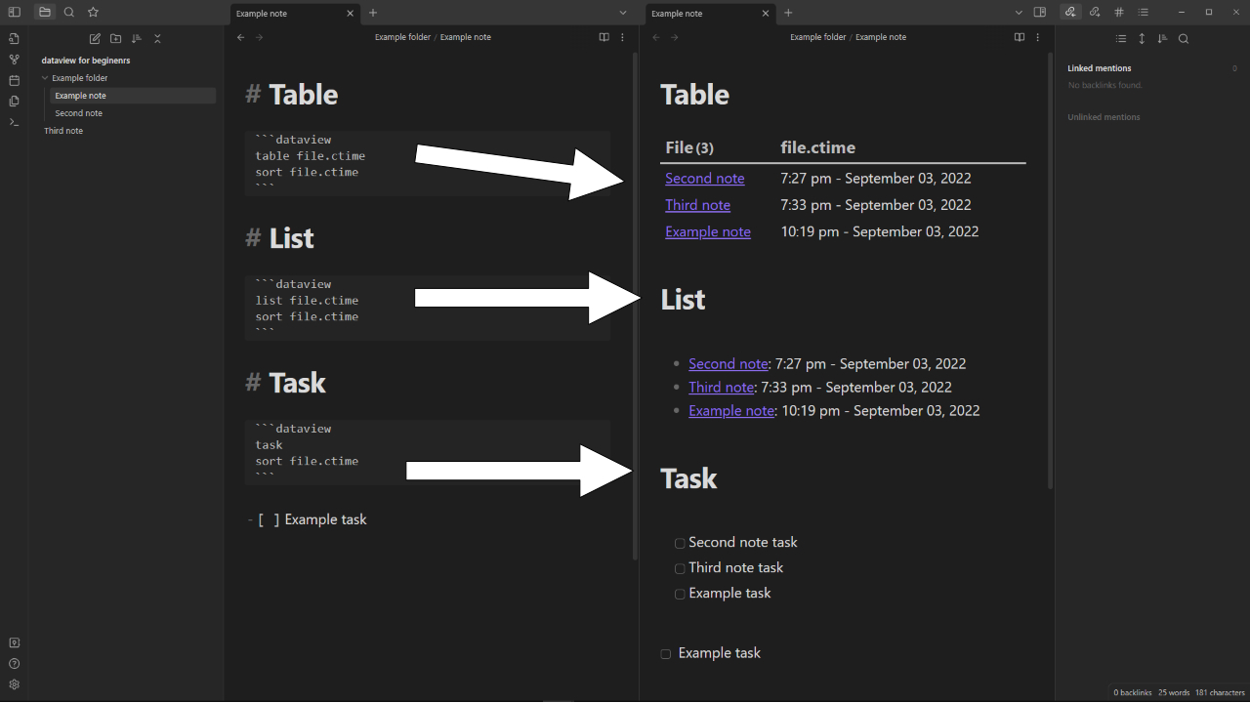Open a new tab with the plus button
Image resolution: width=1250 pixels, height=703 pixels.
coord(372,14)
